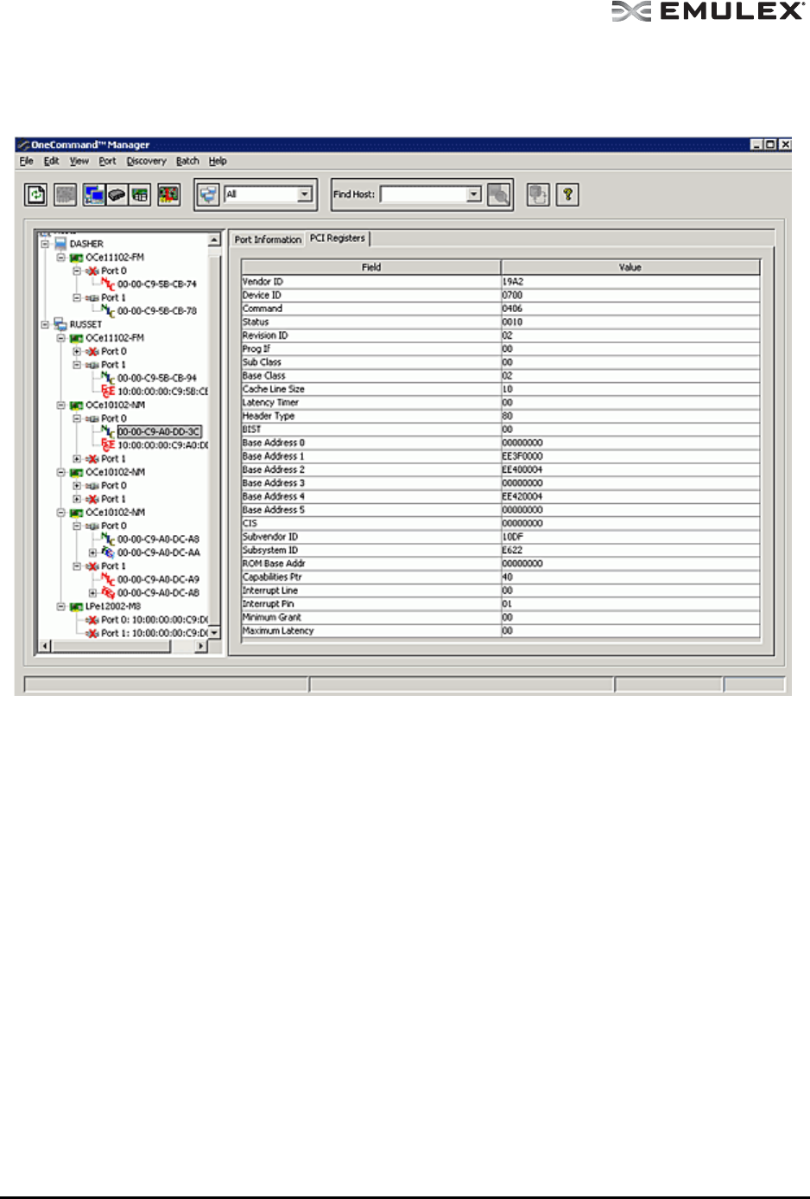Select tree item 00-00-C9-A0-DC-A9

158,579
